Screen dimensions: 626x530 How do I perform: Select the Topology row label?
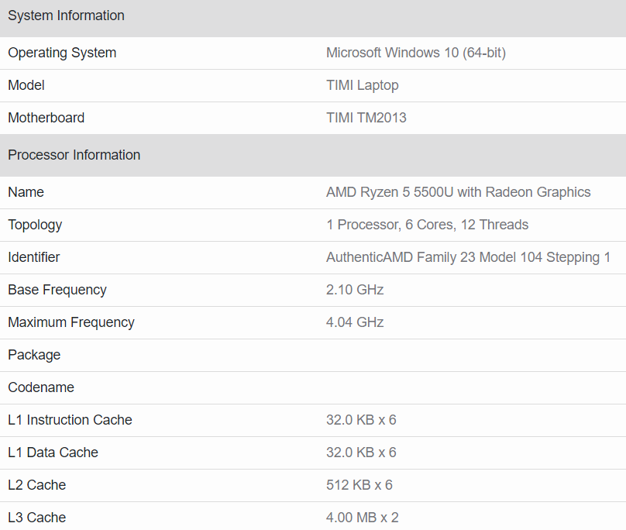tap(35, 225)
